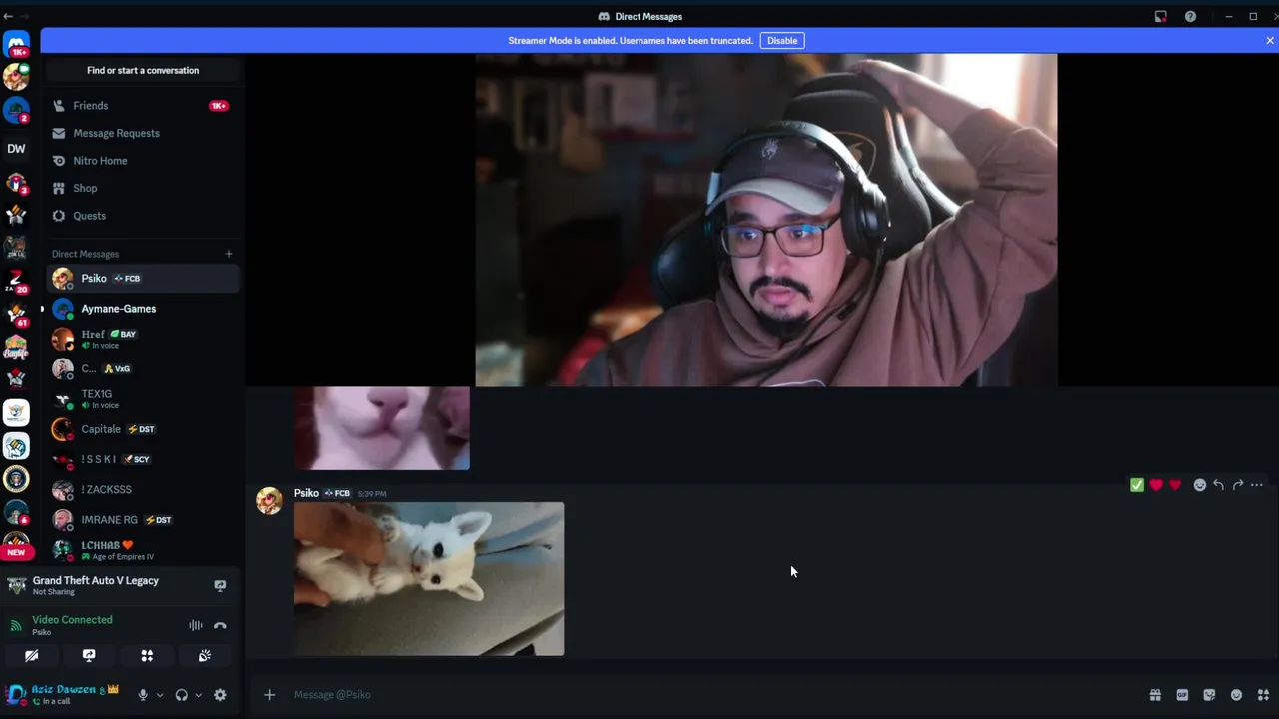
Task: Open the Psiko direct message
Action: 143,279
